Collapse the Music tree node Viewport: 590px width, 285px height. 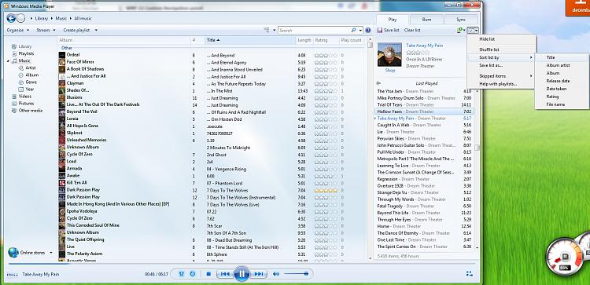click(x=8, y=60)
